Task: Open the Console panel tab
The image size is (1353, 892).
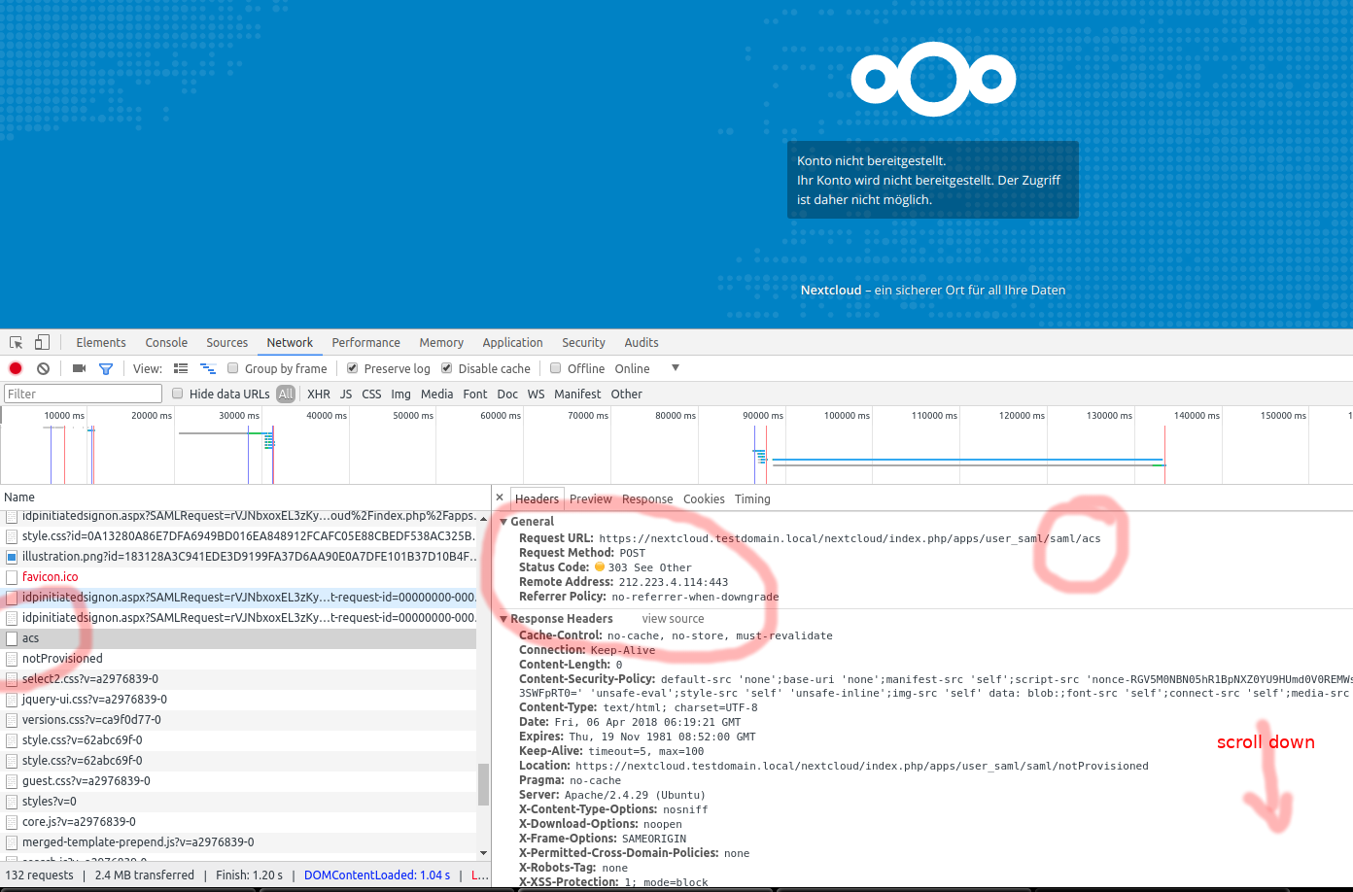Action: [x=166, y=343]
